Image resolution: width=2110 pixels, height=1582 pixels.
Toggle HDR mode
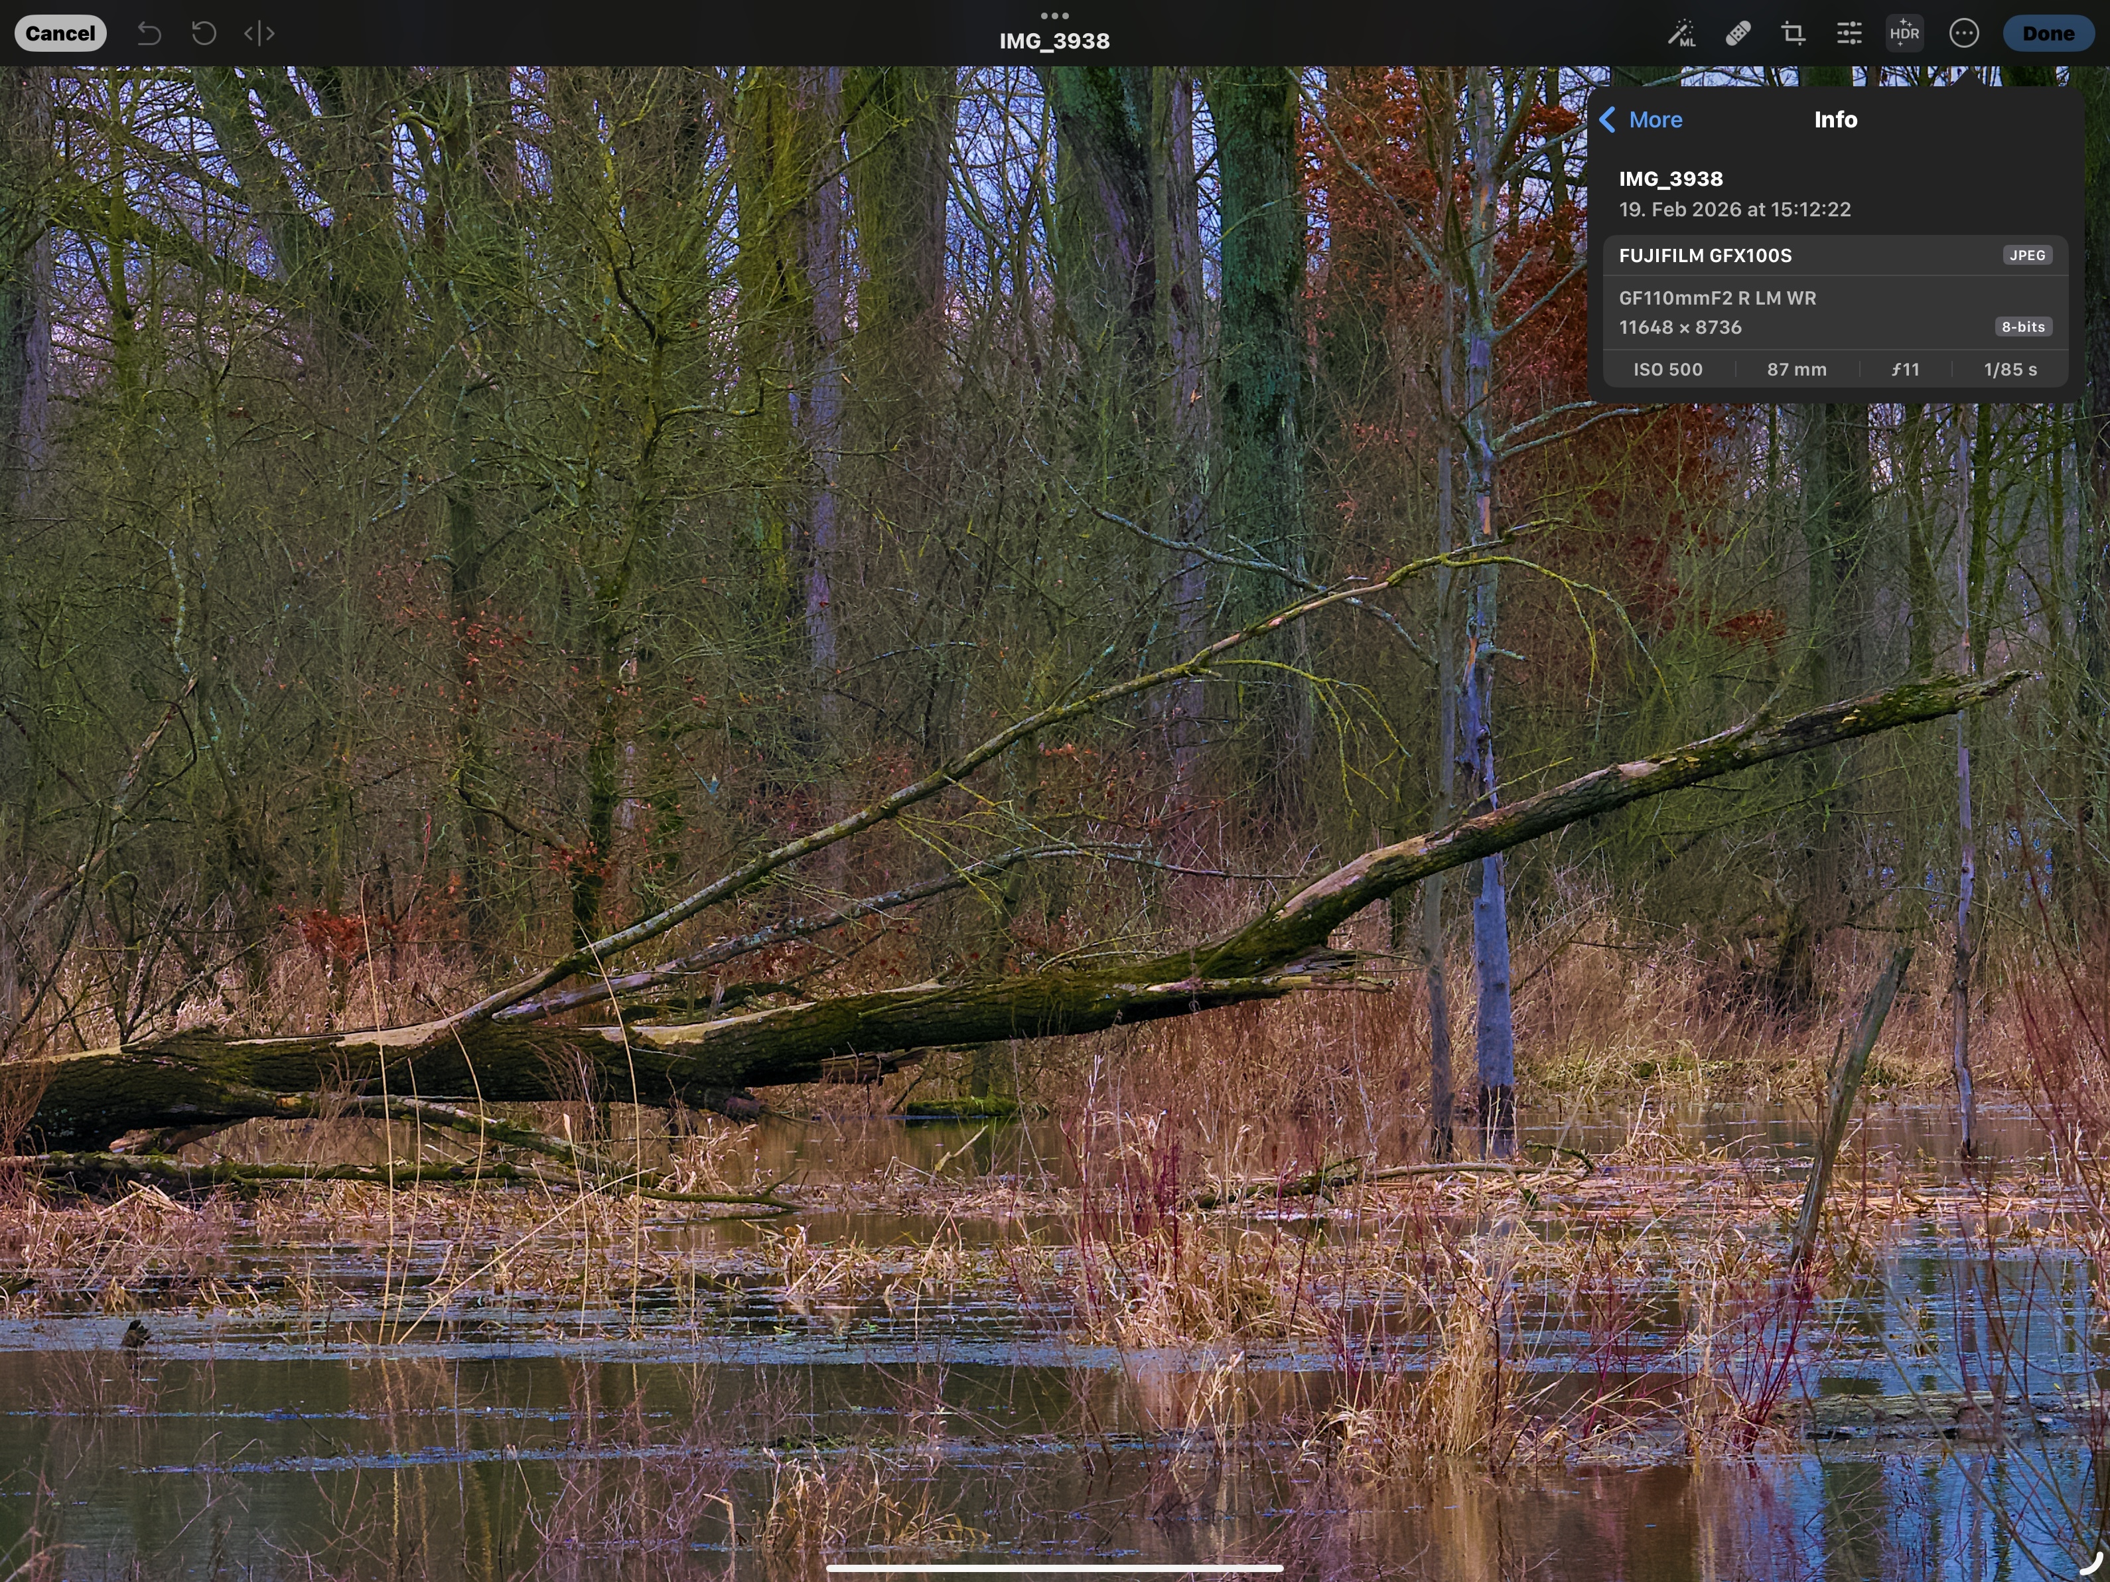coord(1904,35)
